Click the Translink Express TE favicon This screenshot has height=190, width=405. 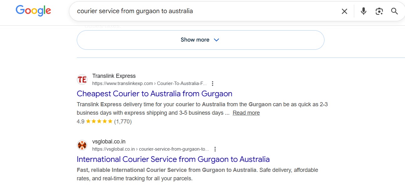[x=82, y=80]
